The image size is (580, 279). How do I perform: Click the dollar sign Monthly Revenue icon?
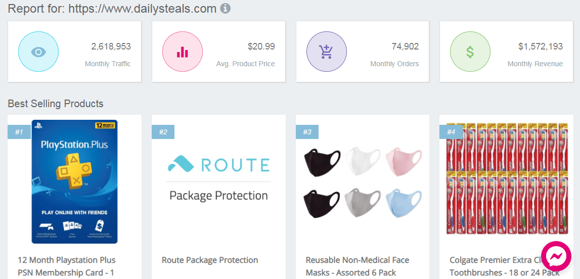[x=470, y=52]
